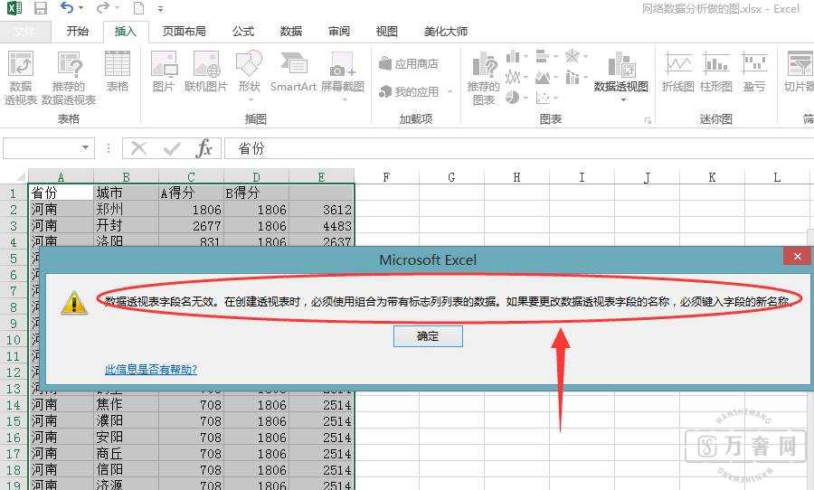This screenshot has width=814, height=490.
Task: Open the 屏幕截图 screenshot tool
Action: [x=343, y=75]
